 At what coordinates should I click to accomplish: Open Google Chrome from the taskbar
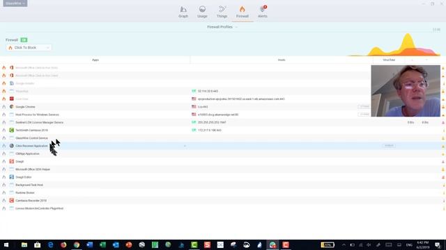[77, 245]
